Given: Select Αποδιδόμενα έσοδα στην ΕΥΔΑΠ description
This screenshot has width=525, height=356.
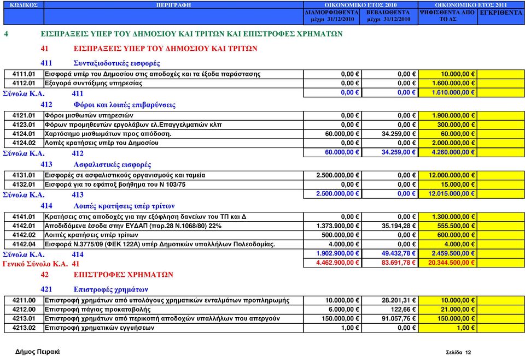Looking at the screenshot, I should pyautogui.click(x=133, y=226).
